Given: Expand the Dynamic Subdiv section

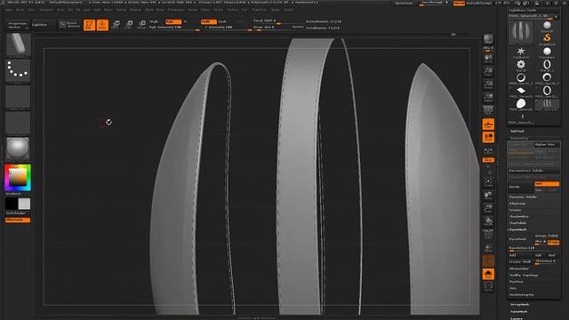Looking at the screenshot, I should 523,197.
